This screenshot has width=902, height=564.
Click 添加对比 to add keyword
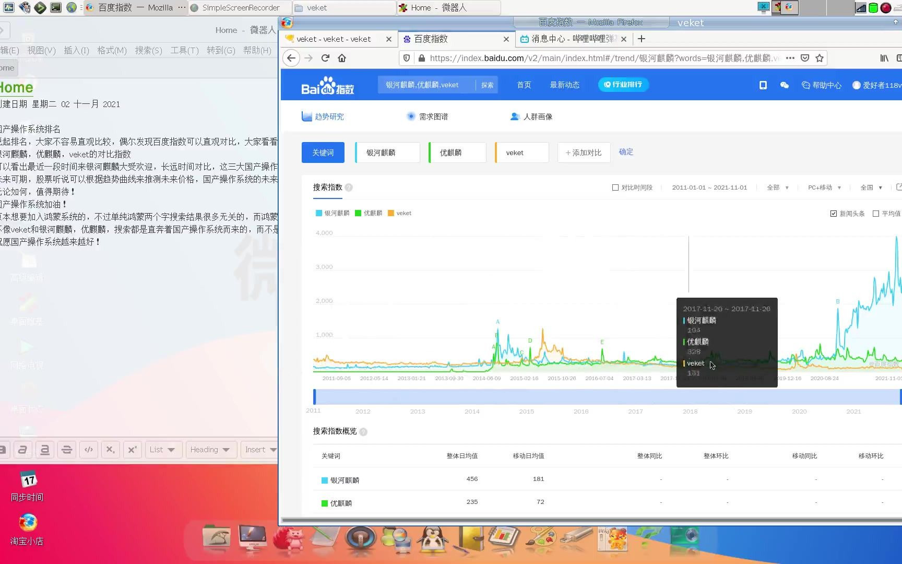click(x=584, y=152)
